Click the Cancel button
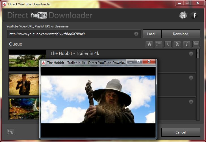Image resolution: width=206 pixels, height=142 pixels. coord(181,132)
